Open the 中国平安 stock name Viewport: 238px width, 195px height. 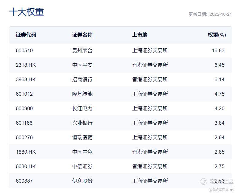(82, 65)
